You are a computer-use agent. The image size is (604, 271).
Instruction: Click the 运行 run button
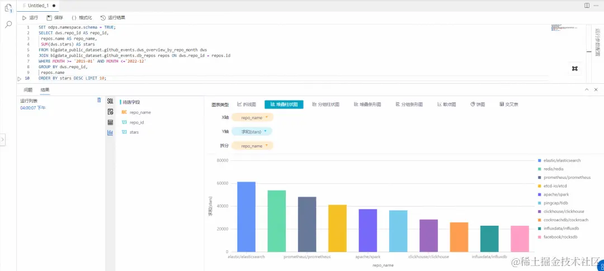click(30, 18)
